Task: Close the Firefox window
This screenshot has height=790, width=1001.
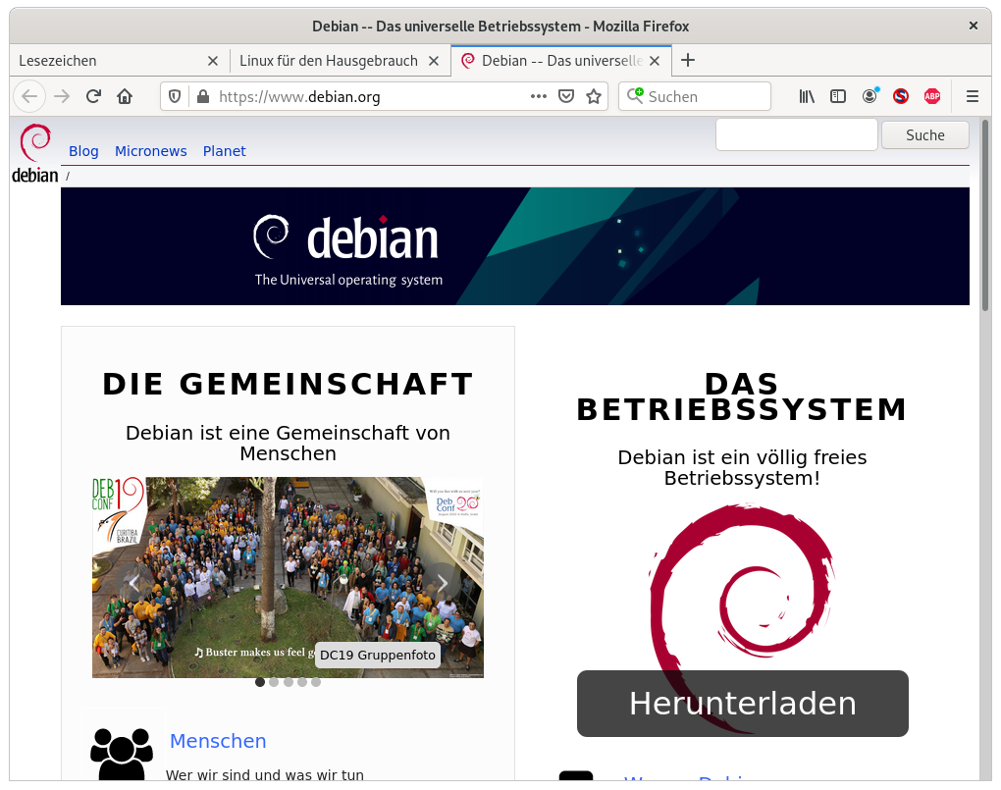Action: [973, 26]
